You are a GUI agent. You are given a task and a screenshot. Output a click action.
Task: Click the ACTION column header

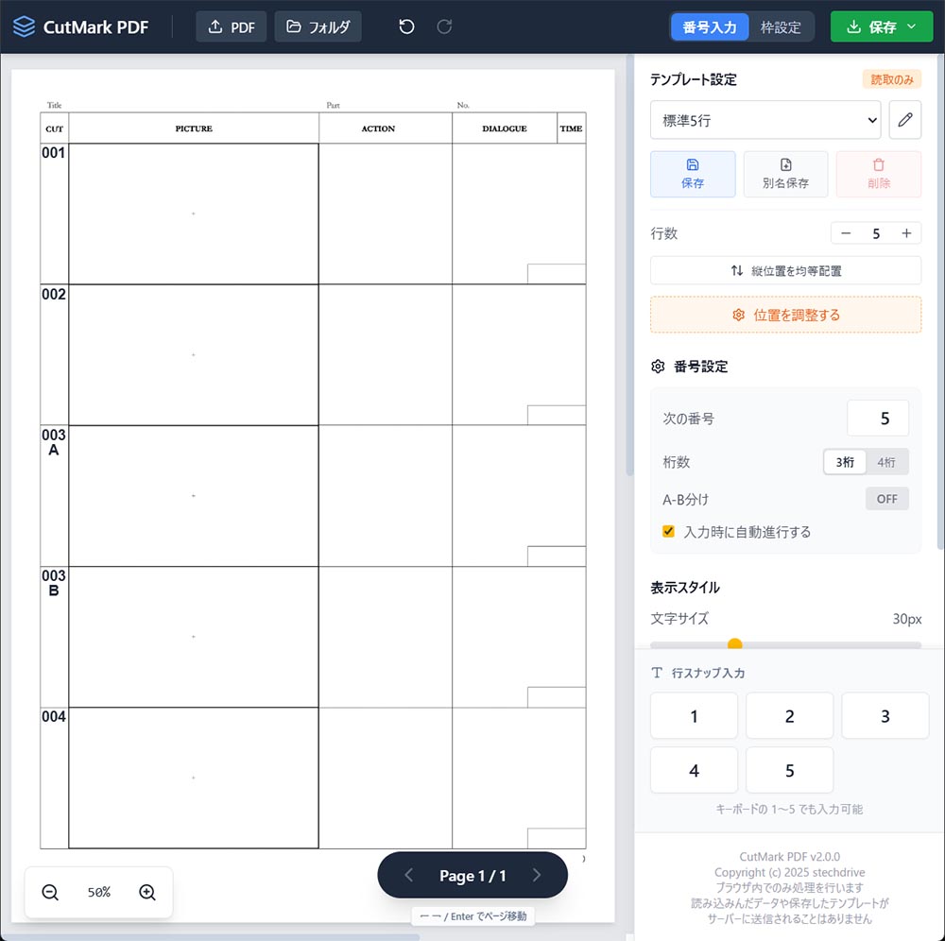(378, 128)
